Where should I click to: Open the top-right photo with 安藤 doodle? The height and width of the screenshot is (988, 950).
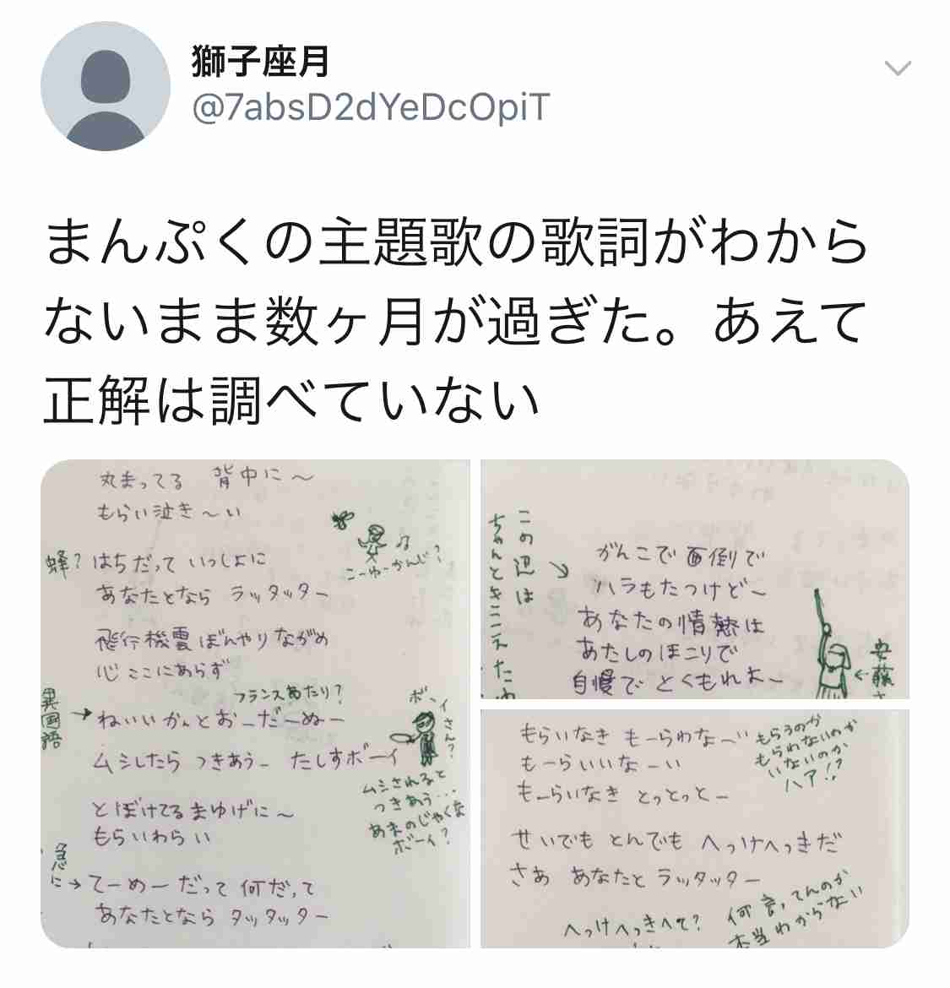coord(695,579)
